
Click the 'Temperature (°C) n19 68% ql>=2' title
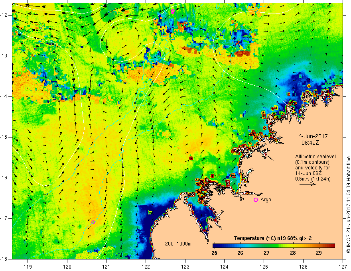(273, 238)
